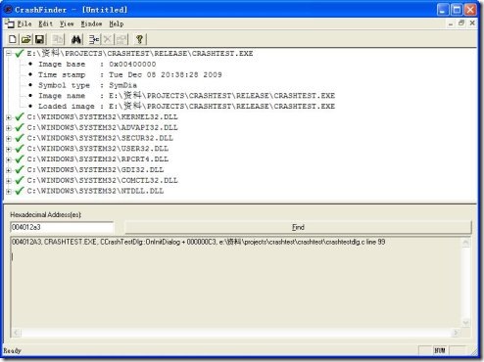Viewport: 484px width, 362px height.
Task: Click results pane scroll up arrow
Action: click(x=465, y=243)
